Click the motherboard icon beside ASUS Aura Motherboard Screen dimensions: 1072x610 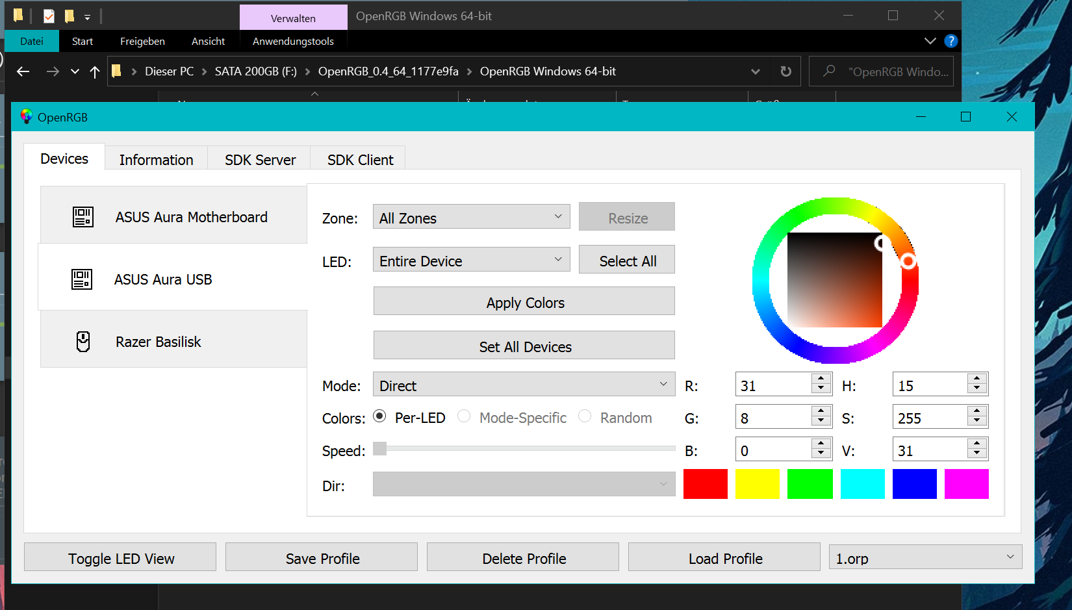(x=83, y=217)
